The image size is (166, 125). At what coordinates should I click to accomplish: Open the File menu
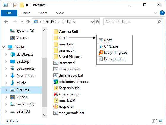(9, 13)
